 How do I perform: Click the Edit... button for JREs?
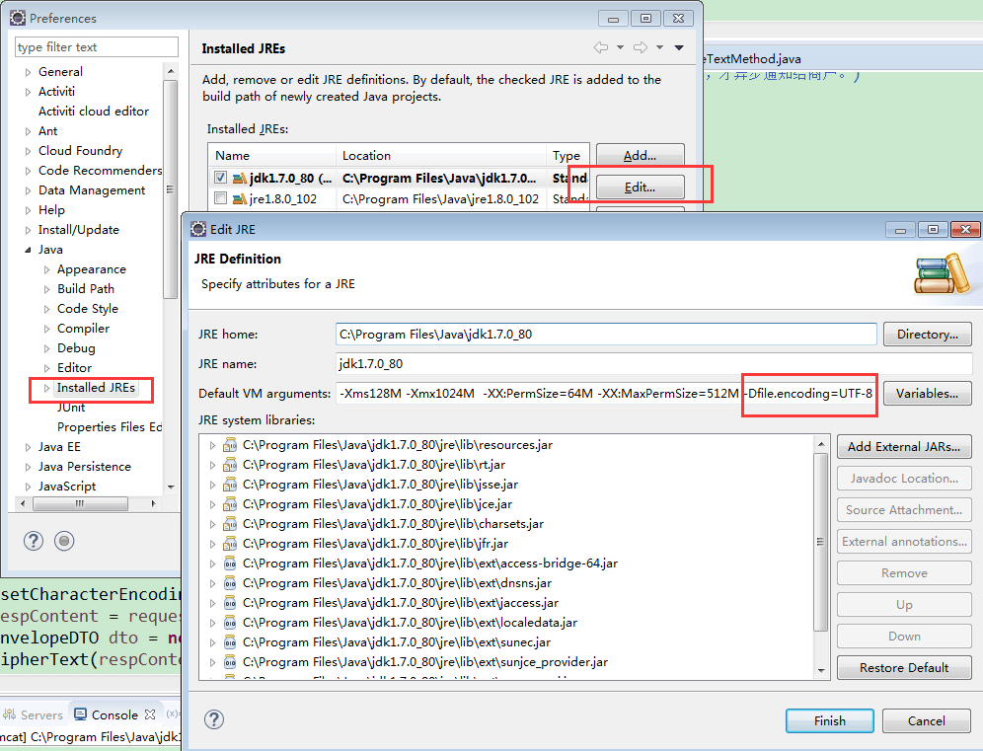pos(641,187)
